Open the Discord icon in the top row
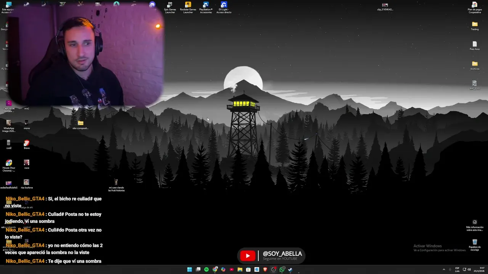488x274 pixels. (x=152, y=5)
